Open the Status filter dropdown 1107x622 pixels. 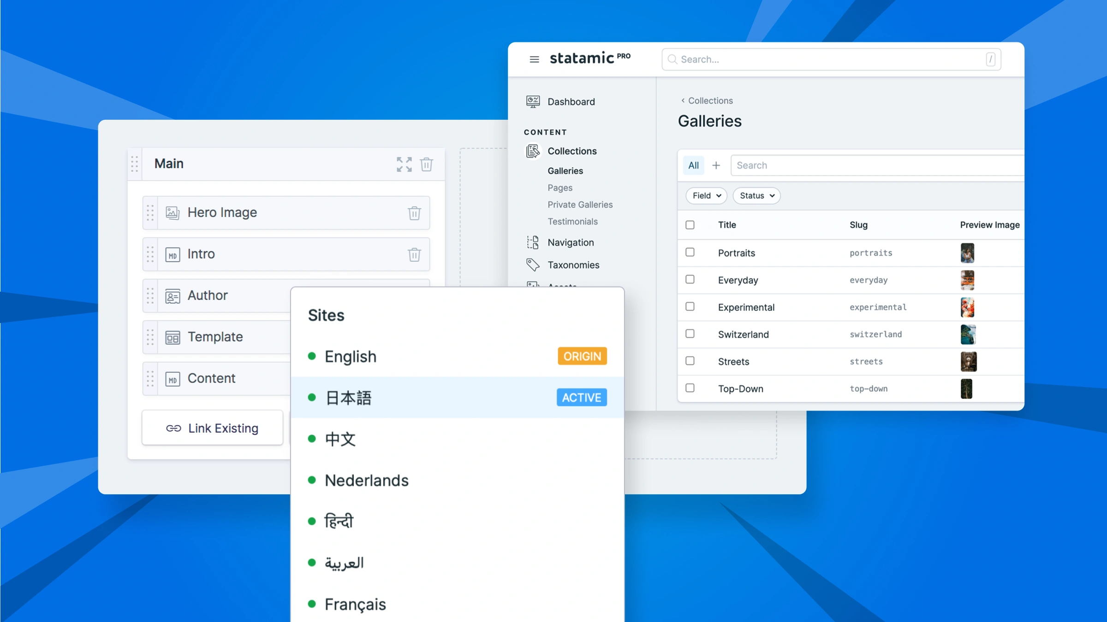click(756, 196)
